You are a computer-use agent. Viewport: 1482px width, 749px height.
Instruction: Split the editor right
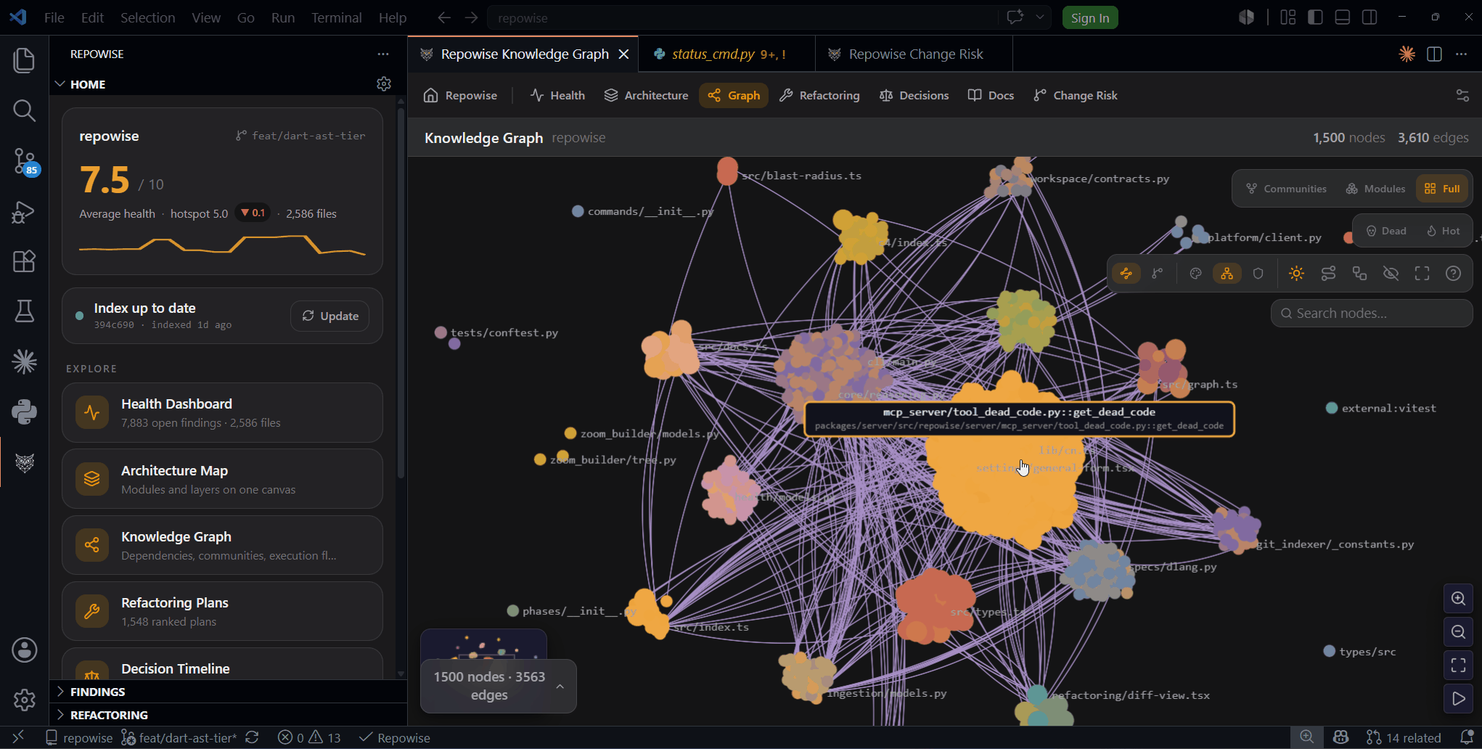point(1434,54)
